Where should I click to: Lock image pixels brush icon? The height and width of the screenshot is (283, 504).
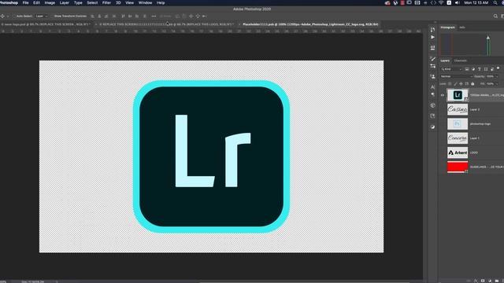tap(455, 84)
